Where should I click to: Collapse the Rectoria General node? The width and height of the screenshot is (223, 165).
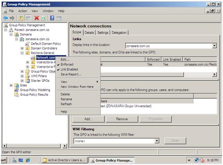point(22,53)
